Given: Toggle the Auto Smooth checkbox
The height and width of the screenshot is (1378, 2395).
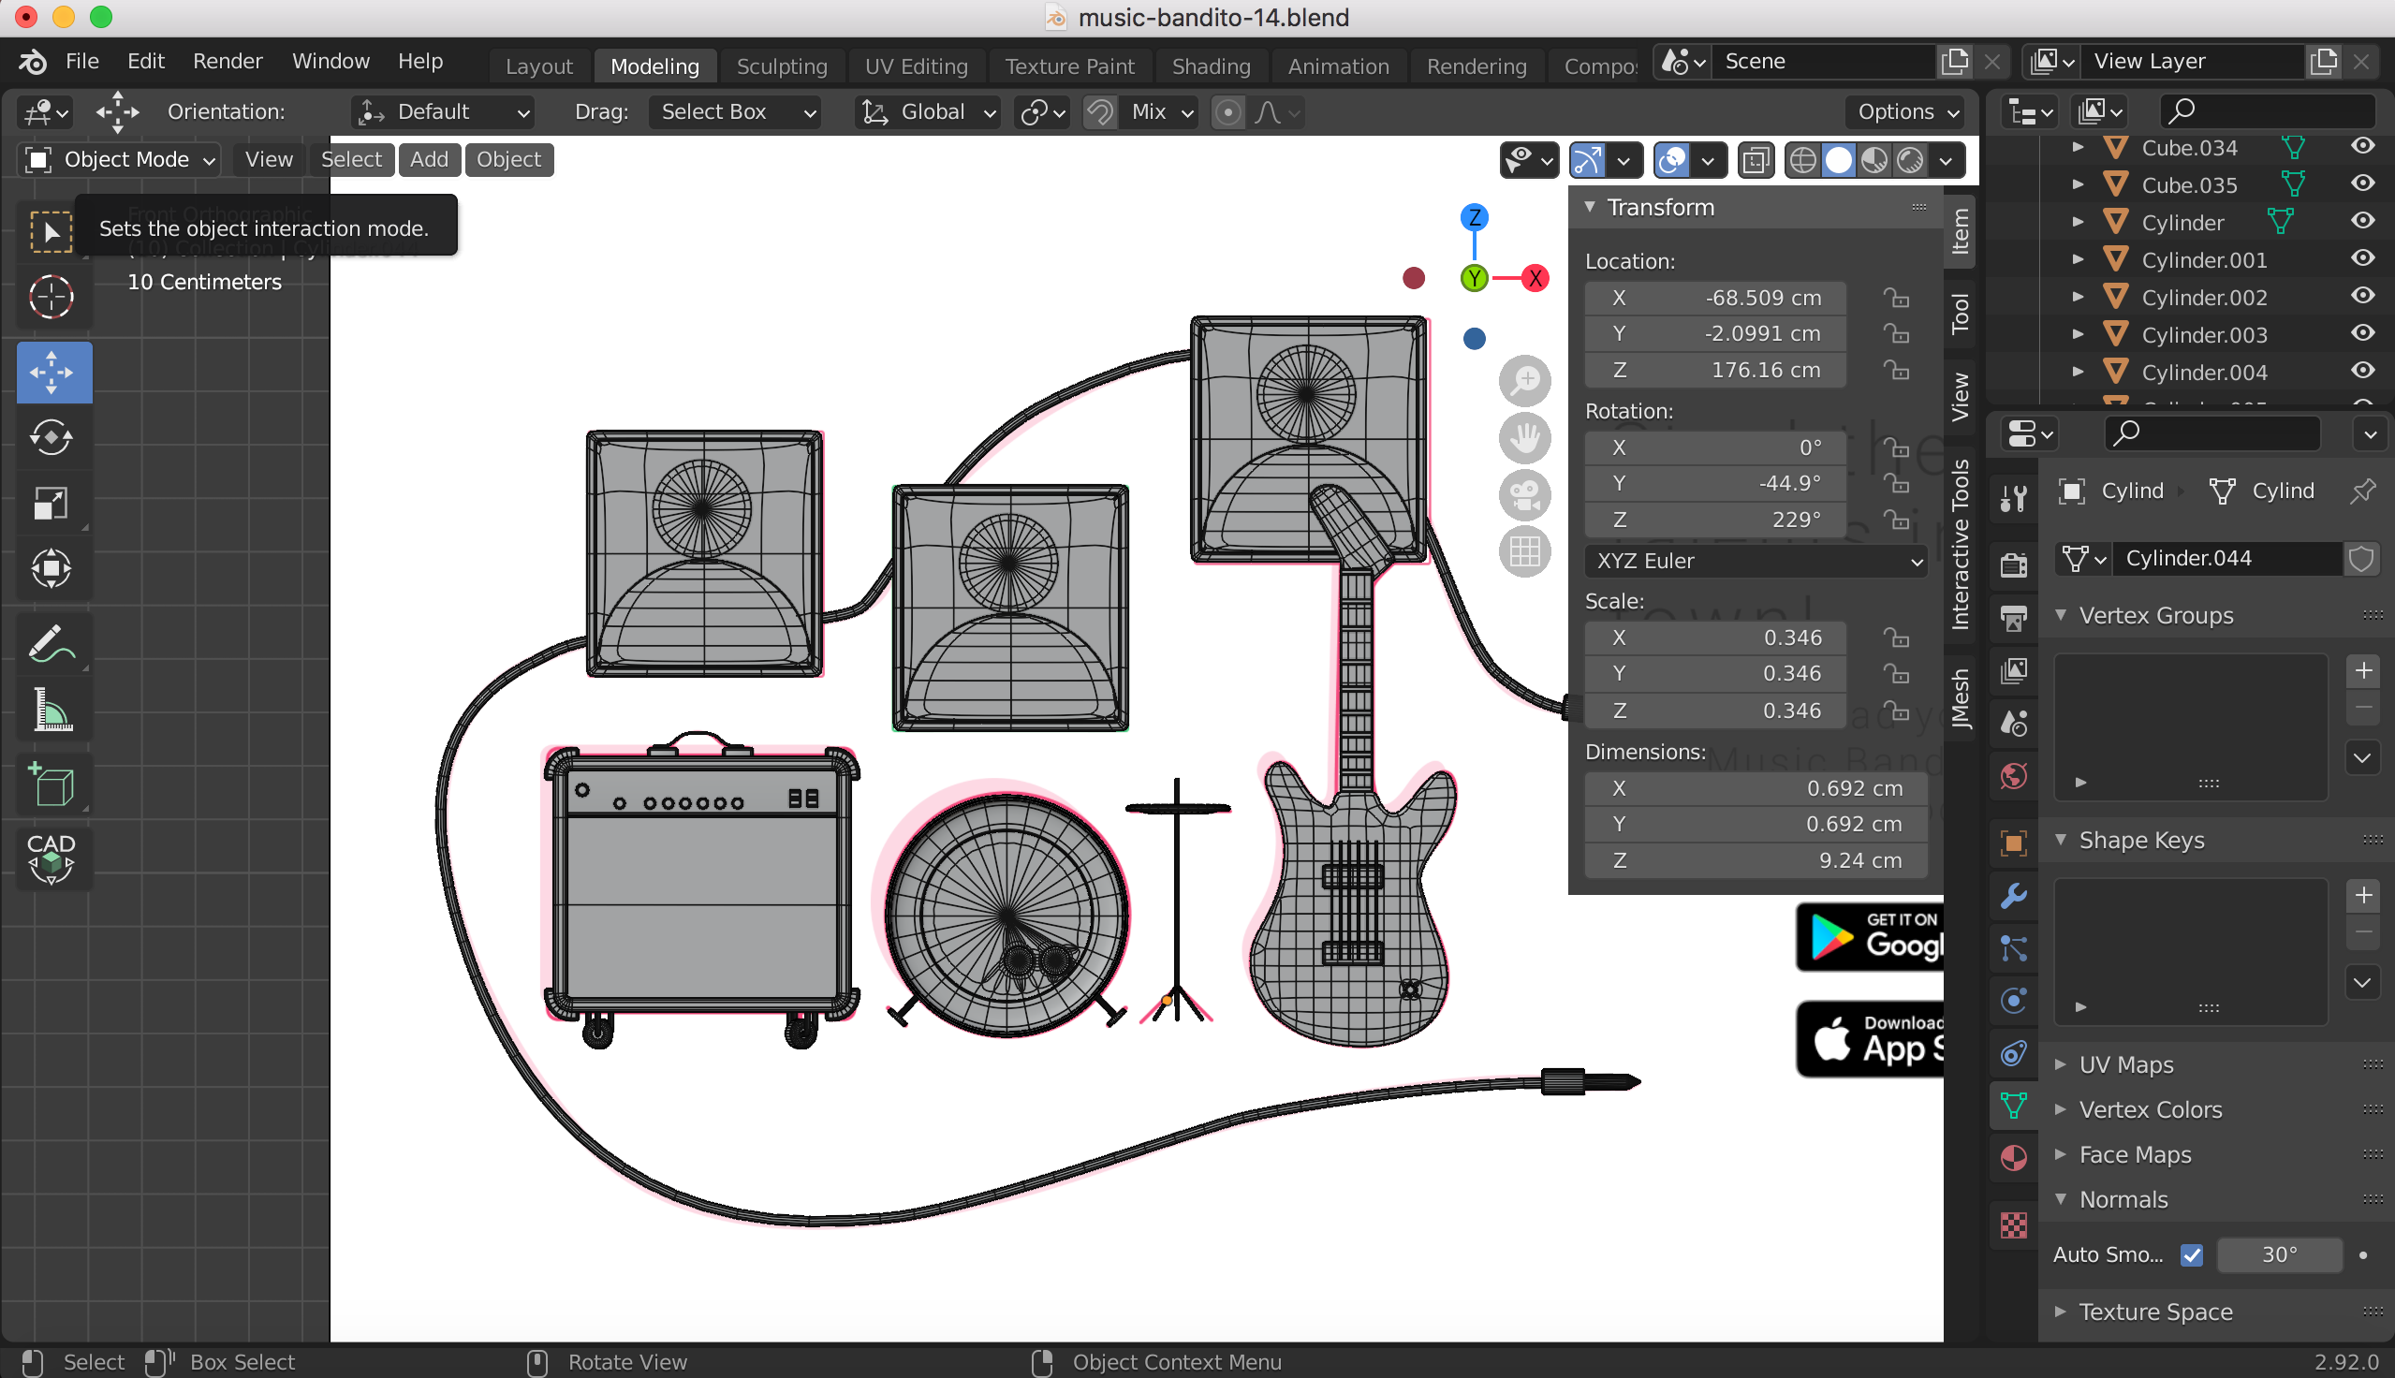Looking at the screenshot, I should 2191,1255.
